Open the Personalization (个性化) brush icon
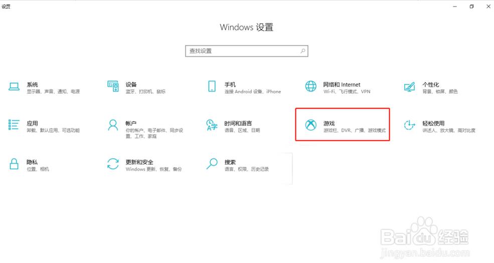 coord(409,87)
